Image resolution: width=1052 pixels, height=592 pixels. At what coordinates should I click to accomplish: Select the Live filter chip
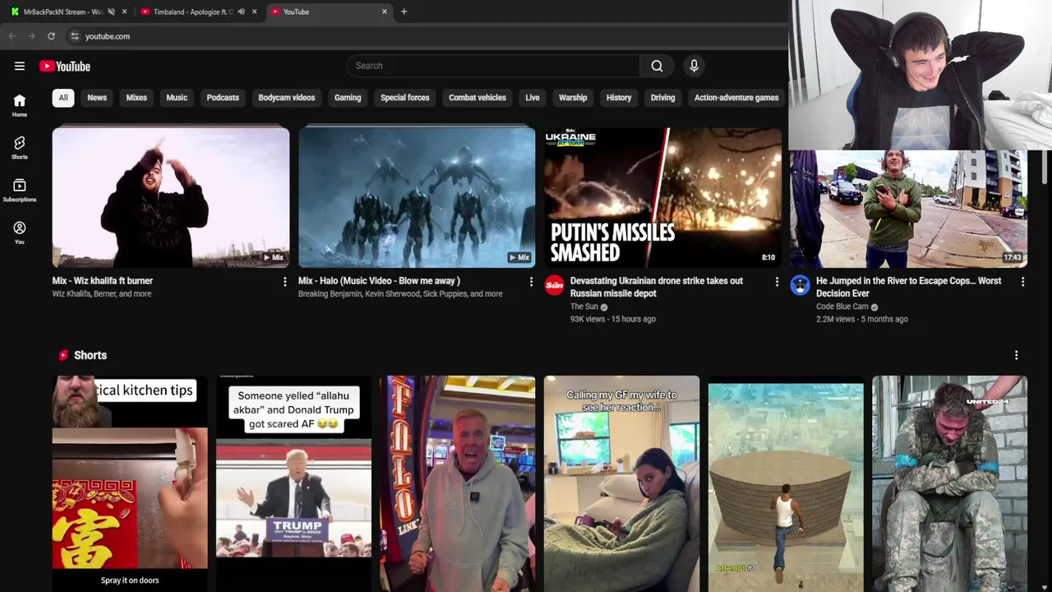(x=533, y=98)
